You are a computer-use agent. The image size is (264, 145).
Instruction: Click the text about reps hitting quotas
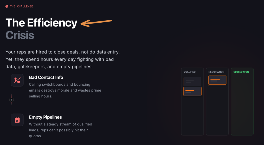tap(60, 130)
